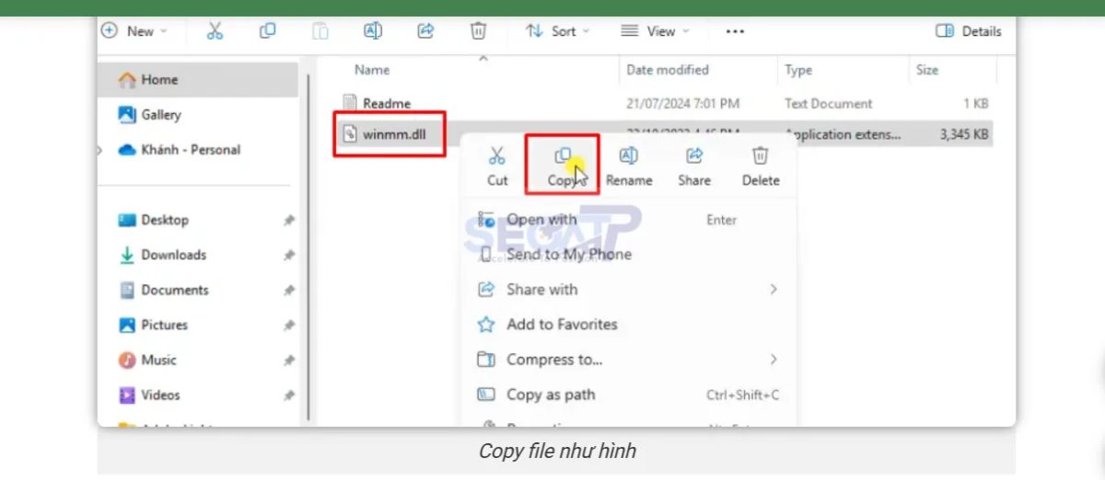
Task: Choose Share in the context menu
Action: (x=694, y=166)
